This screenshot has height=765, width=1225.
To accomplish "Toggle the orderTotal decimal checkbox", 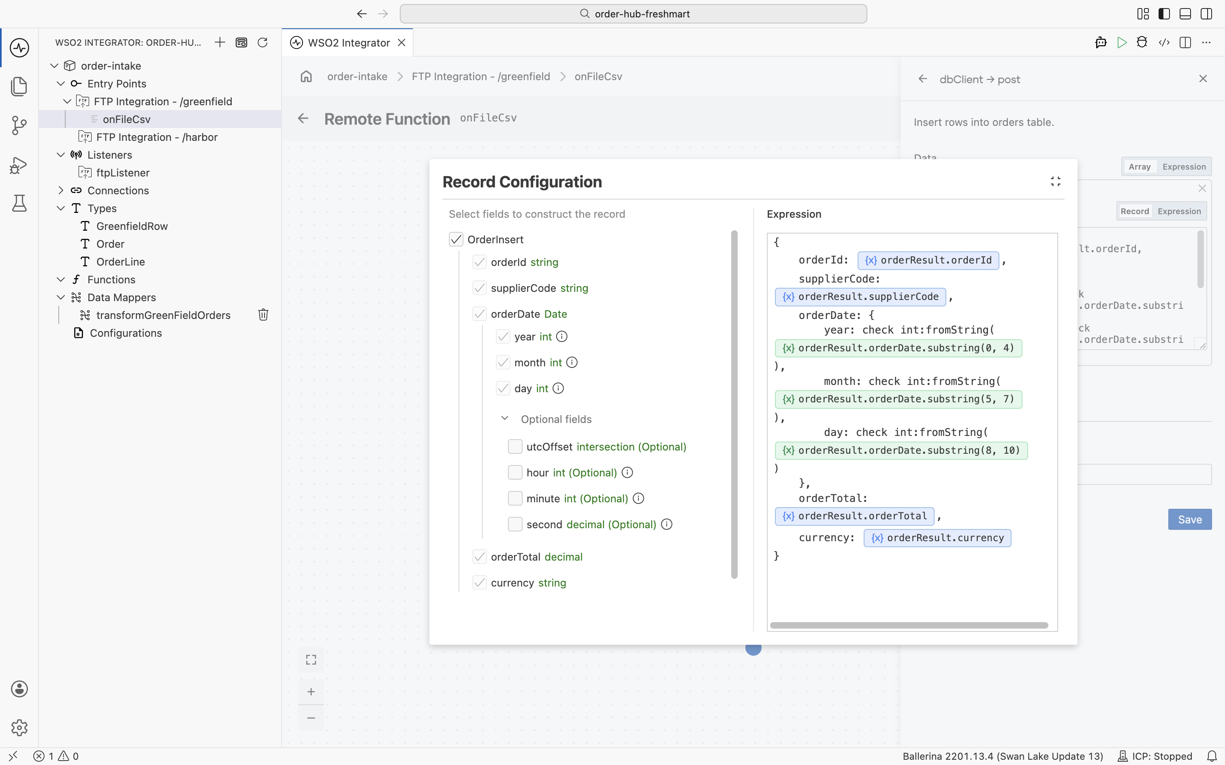I will point(479,557).
